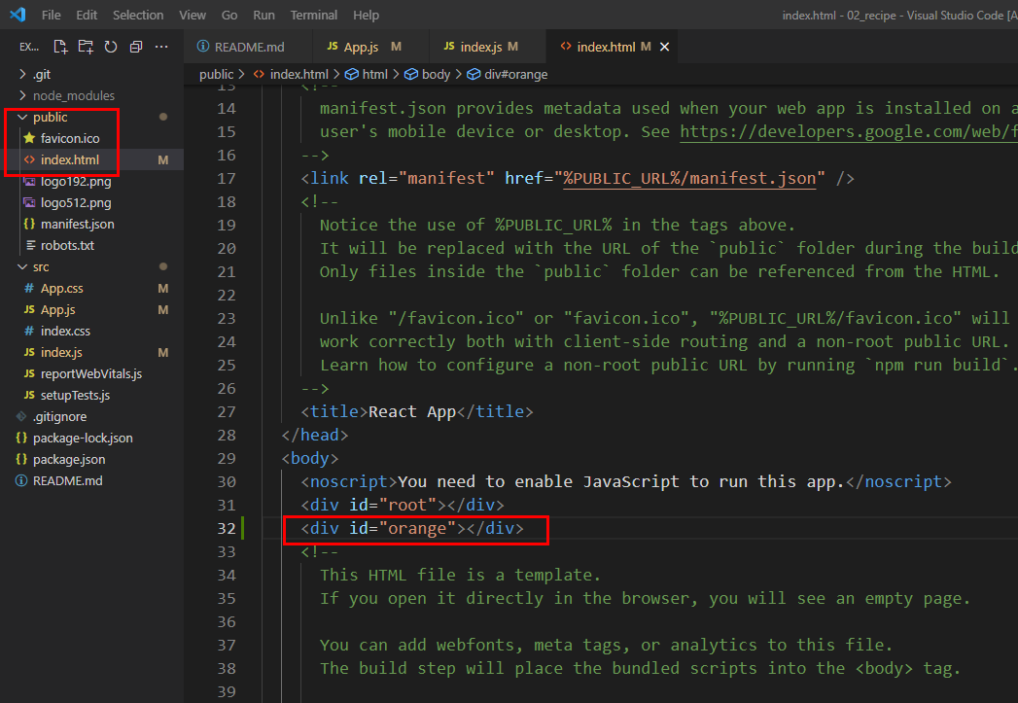
Task: Place cursor in the React App title text
Action: click(411, 411)
